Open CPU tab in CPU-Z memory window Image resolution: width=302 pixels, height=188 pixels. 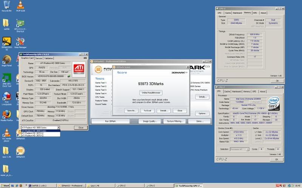[219, 13]
